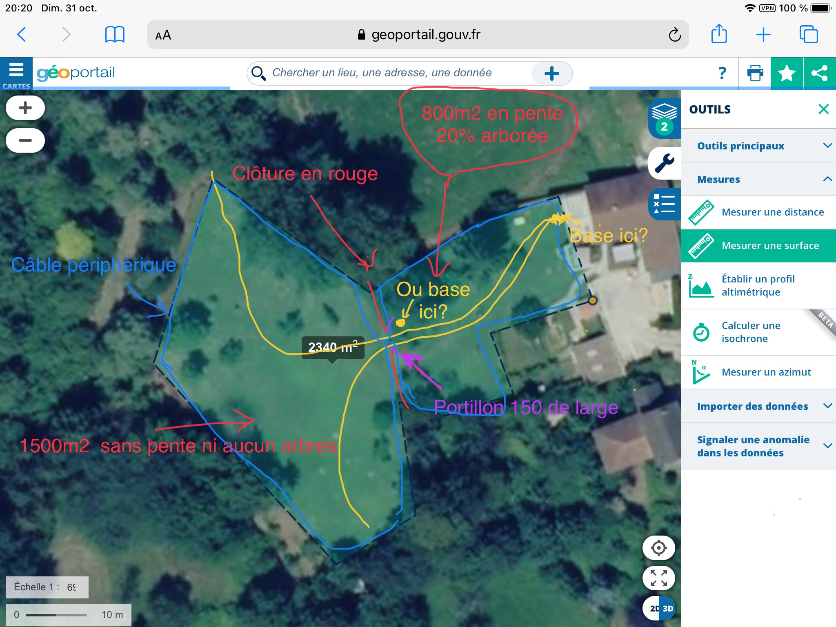Open the help question mark
The width and height of the screenshot is (836, 627).
coord(722,73)
